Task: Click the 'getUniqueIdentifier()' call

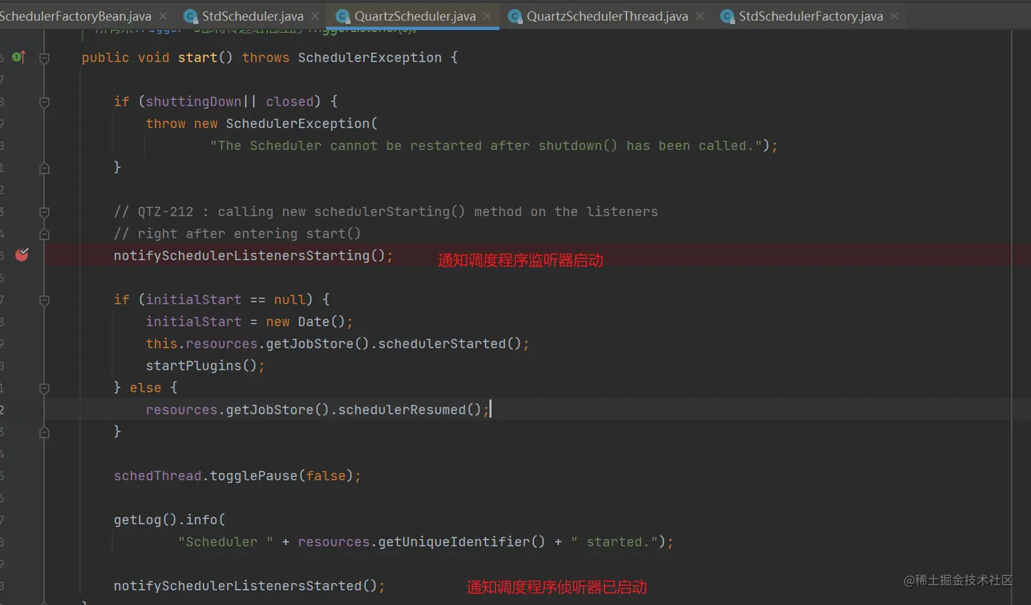Action: (x=462, y=542)
